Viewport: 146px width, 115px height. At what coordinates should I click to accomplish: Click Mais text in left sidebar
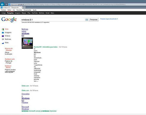7,42
